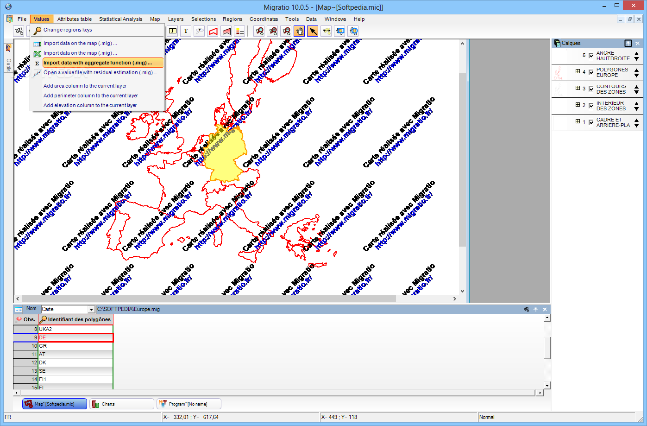Toggle CADRE ET ARRIERE-PLA layer checkbox
Viewport: 647px width, 426px height.
(591, 122)
